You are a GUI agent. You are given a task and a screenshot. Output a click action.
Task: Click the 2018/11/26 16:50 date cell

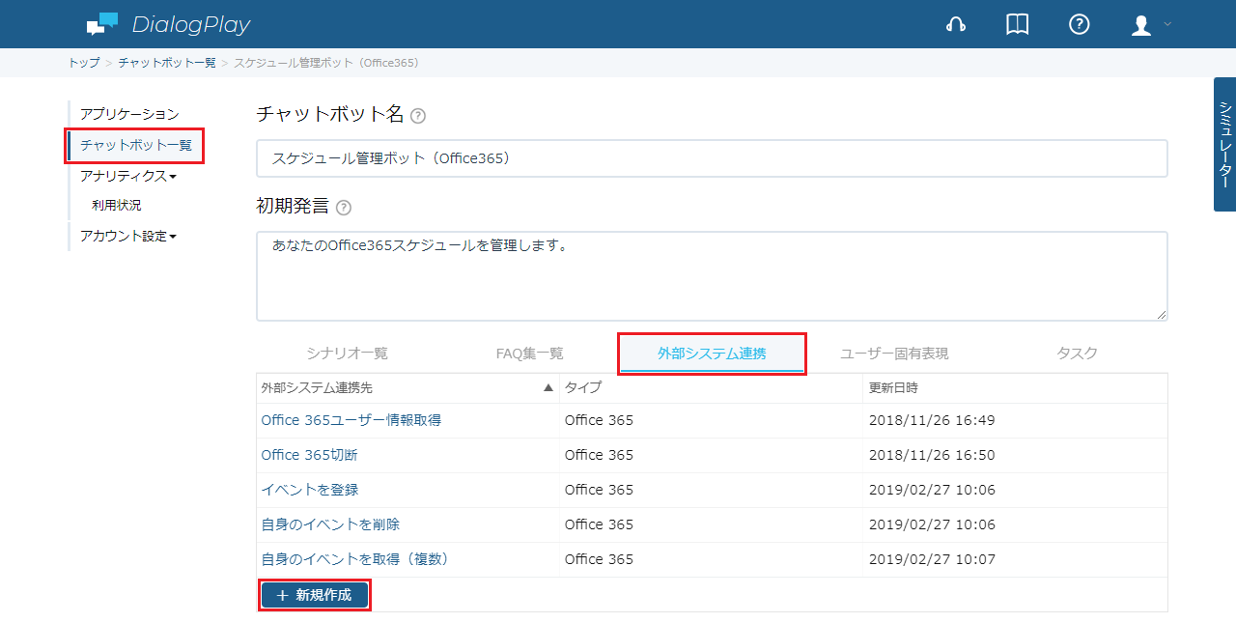point(932,455)
